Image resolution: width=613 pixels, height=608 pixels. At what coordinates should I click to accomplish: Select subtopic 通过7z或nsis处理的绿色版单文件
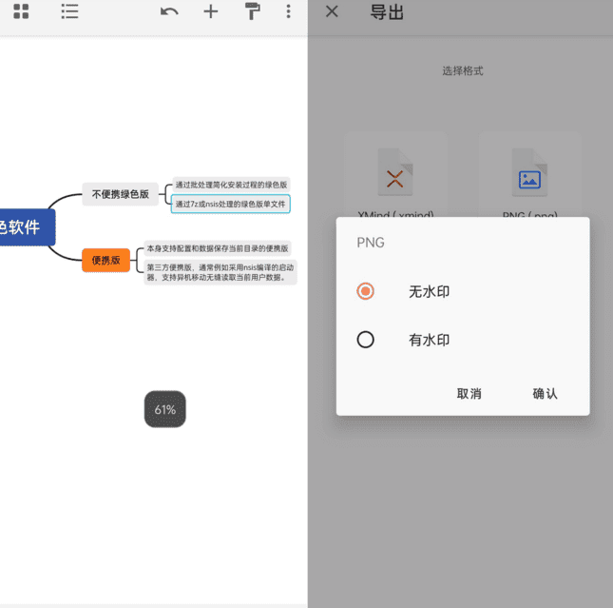point(231,204)
